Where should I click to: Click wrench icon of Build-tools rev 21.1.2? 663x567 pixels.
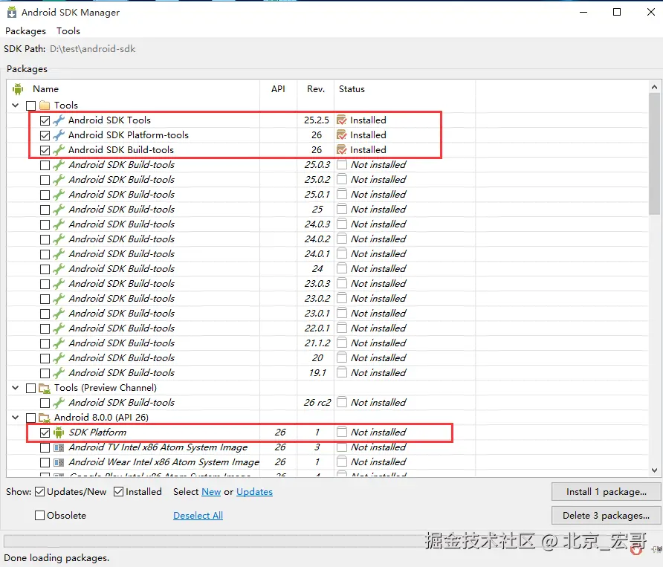click(59, 343)
